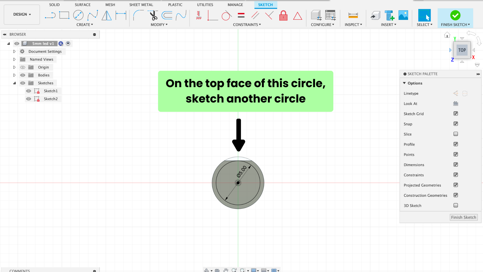
Task: Click Finish Sketch button in Sketch Palette
Action: 463,217
